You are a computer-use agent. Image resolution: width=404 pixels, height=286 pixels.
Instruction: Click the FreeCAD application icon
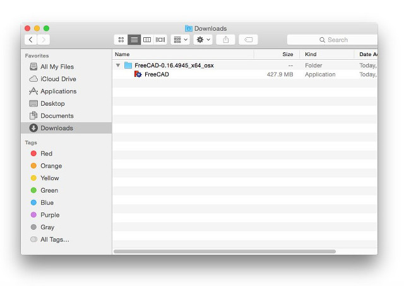coord(138,74)
